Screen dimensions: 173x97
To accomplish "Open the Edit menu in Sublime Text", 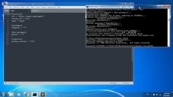I will pyautogui.click(x=10, y=7).
